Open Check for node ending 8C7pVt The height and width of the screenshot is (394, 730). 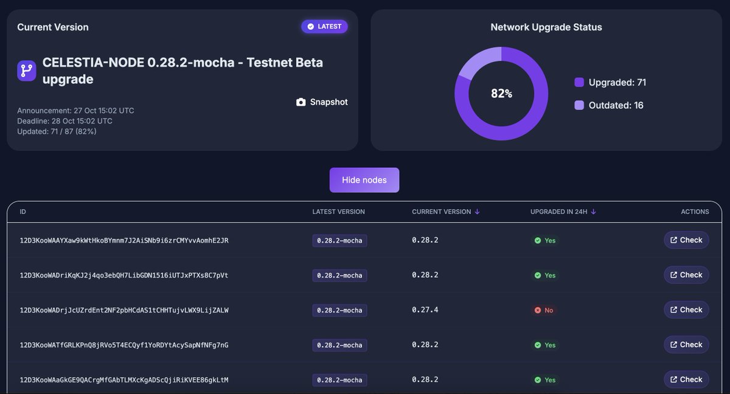pos(686,275)
